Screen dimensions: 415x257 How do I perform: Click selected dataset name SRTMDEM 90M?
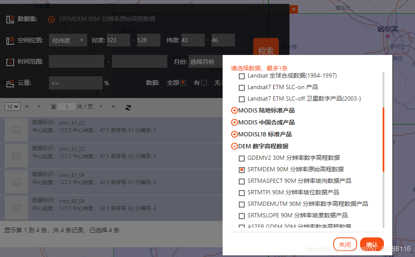click(x=107, y=19)
